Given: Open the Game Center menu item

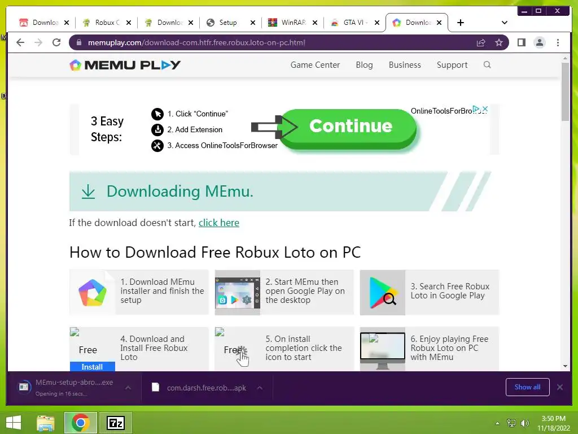Looking at the screenshot, I should 315,65.
